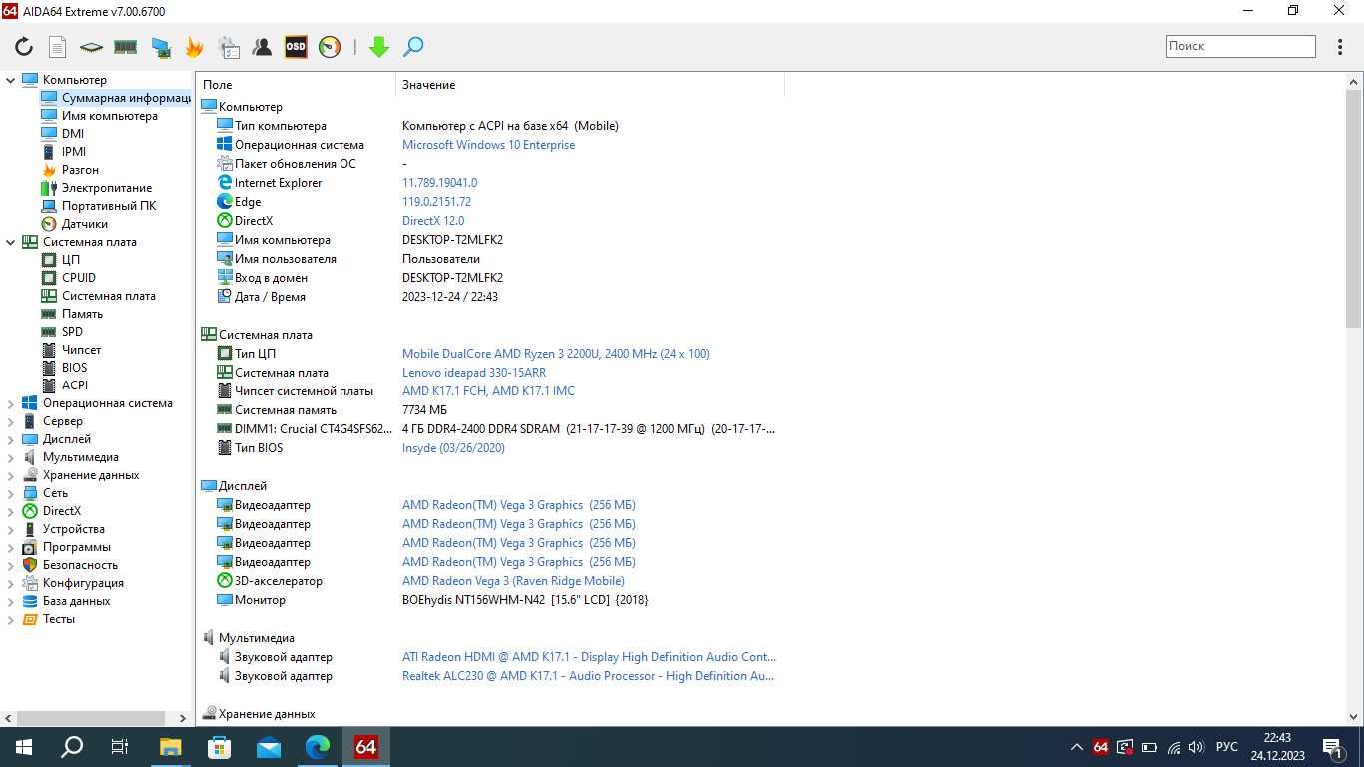Open the Windows Start menu

[x=24, y=747]
